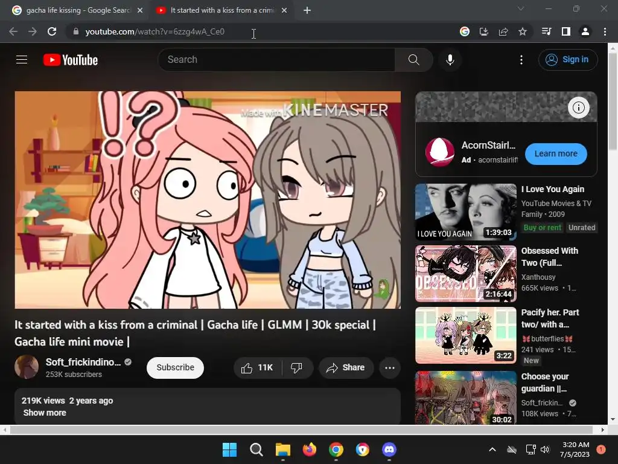Dislike the video with thumbs down
This screenshot has width=618, height=464.
(297, 368)
